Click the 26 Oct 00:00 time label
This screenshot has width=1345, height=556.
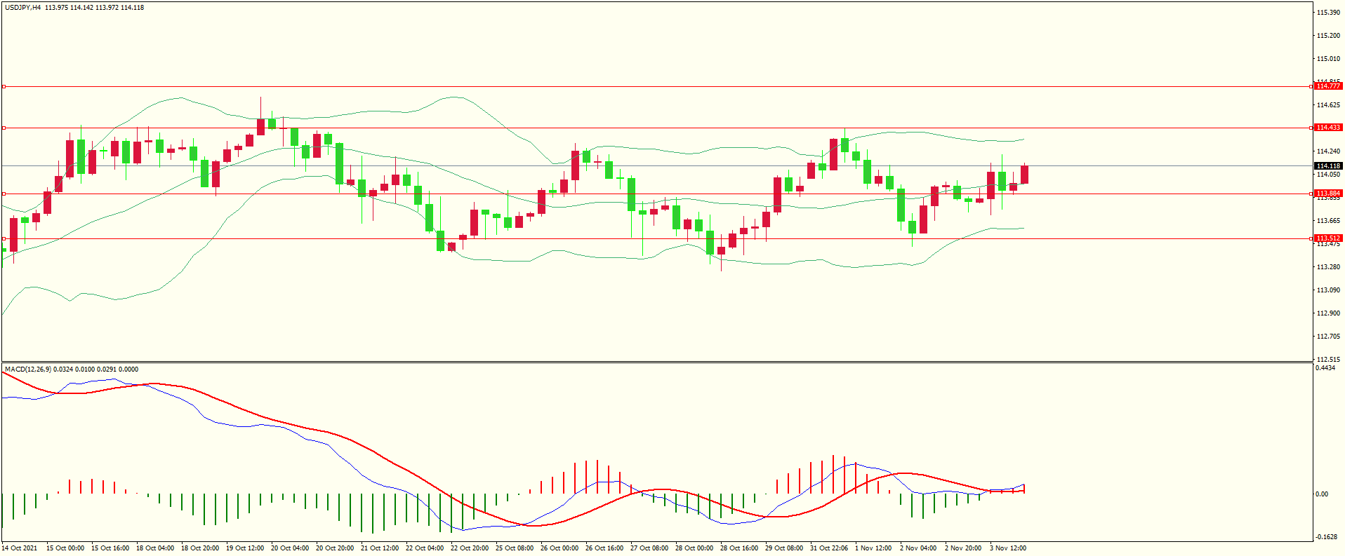click(559, 548)
